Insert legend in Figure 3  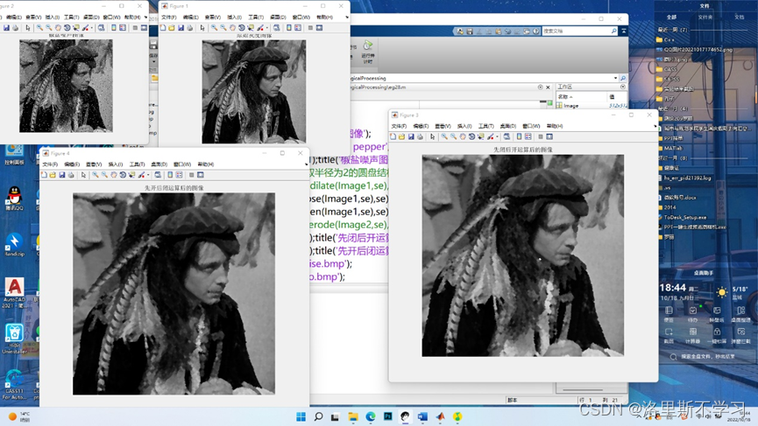click(x=528, y=136)
